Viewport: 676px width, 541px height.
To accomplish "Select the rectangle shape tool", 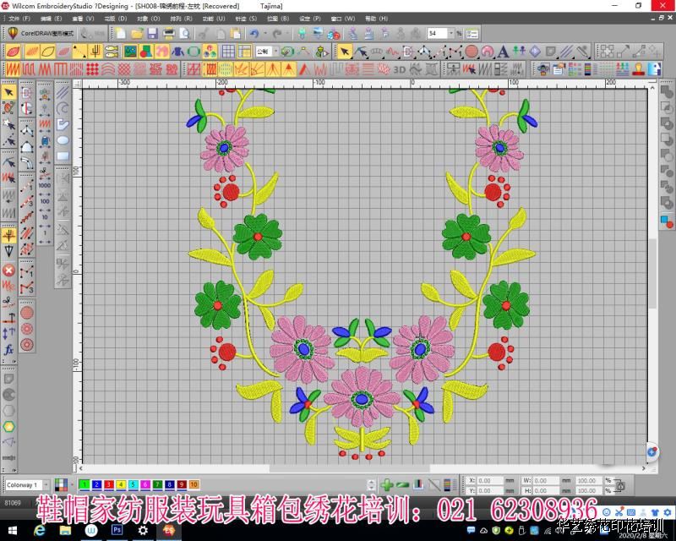I will pos(63,156).
